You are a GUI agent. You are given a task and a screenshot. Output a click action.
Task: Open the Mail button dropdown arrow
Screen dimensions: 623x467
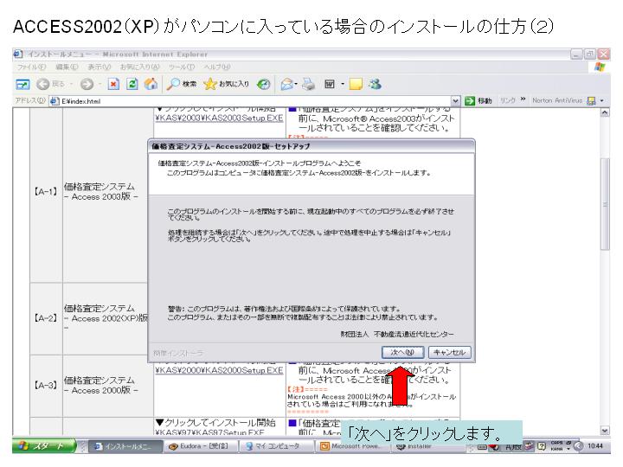tap(296, 84)
